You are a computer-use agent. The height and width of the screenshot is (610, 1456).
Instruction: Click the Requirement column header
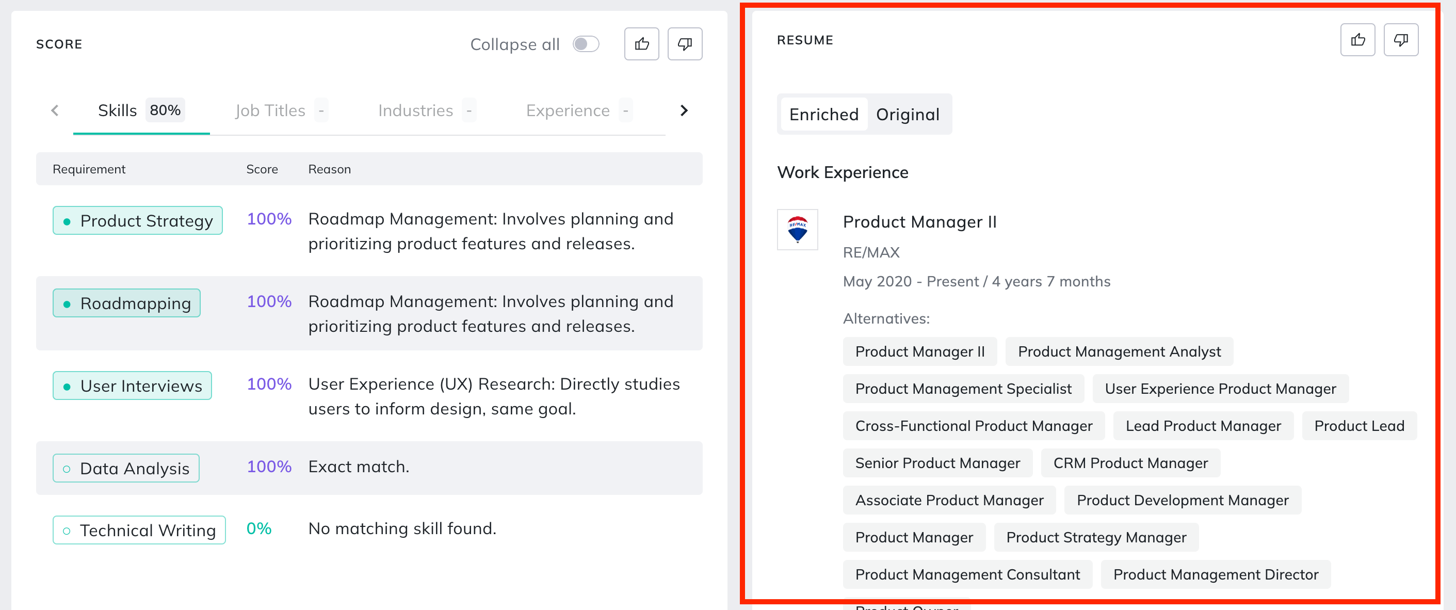(x=89, y=170)
